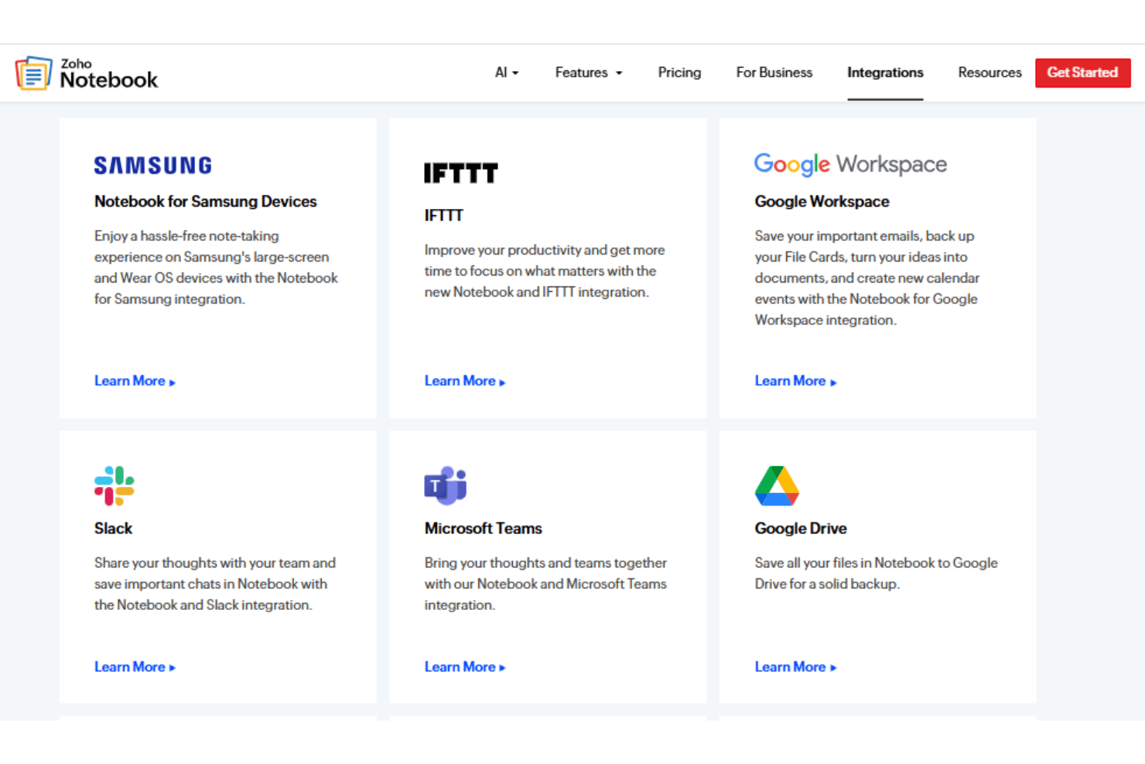
Task: Click the IFTTT productivity description paragraph
Action: [x=545, y=271]
